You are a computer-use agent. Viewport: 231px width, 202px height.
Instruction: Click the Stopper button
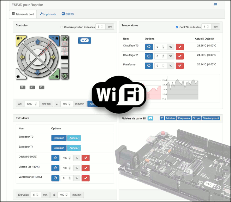pos(196,118)
